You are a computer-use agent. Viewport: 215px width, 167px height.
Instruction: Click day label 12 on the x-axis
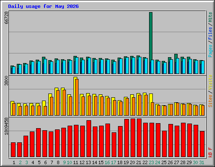(82, 162)
